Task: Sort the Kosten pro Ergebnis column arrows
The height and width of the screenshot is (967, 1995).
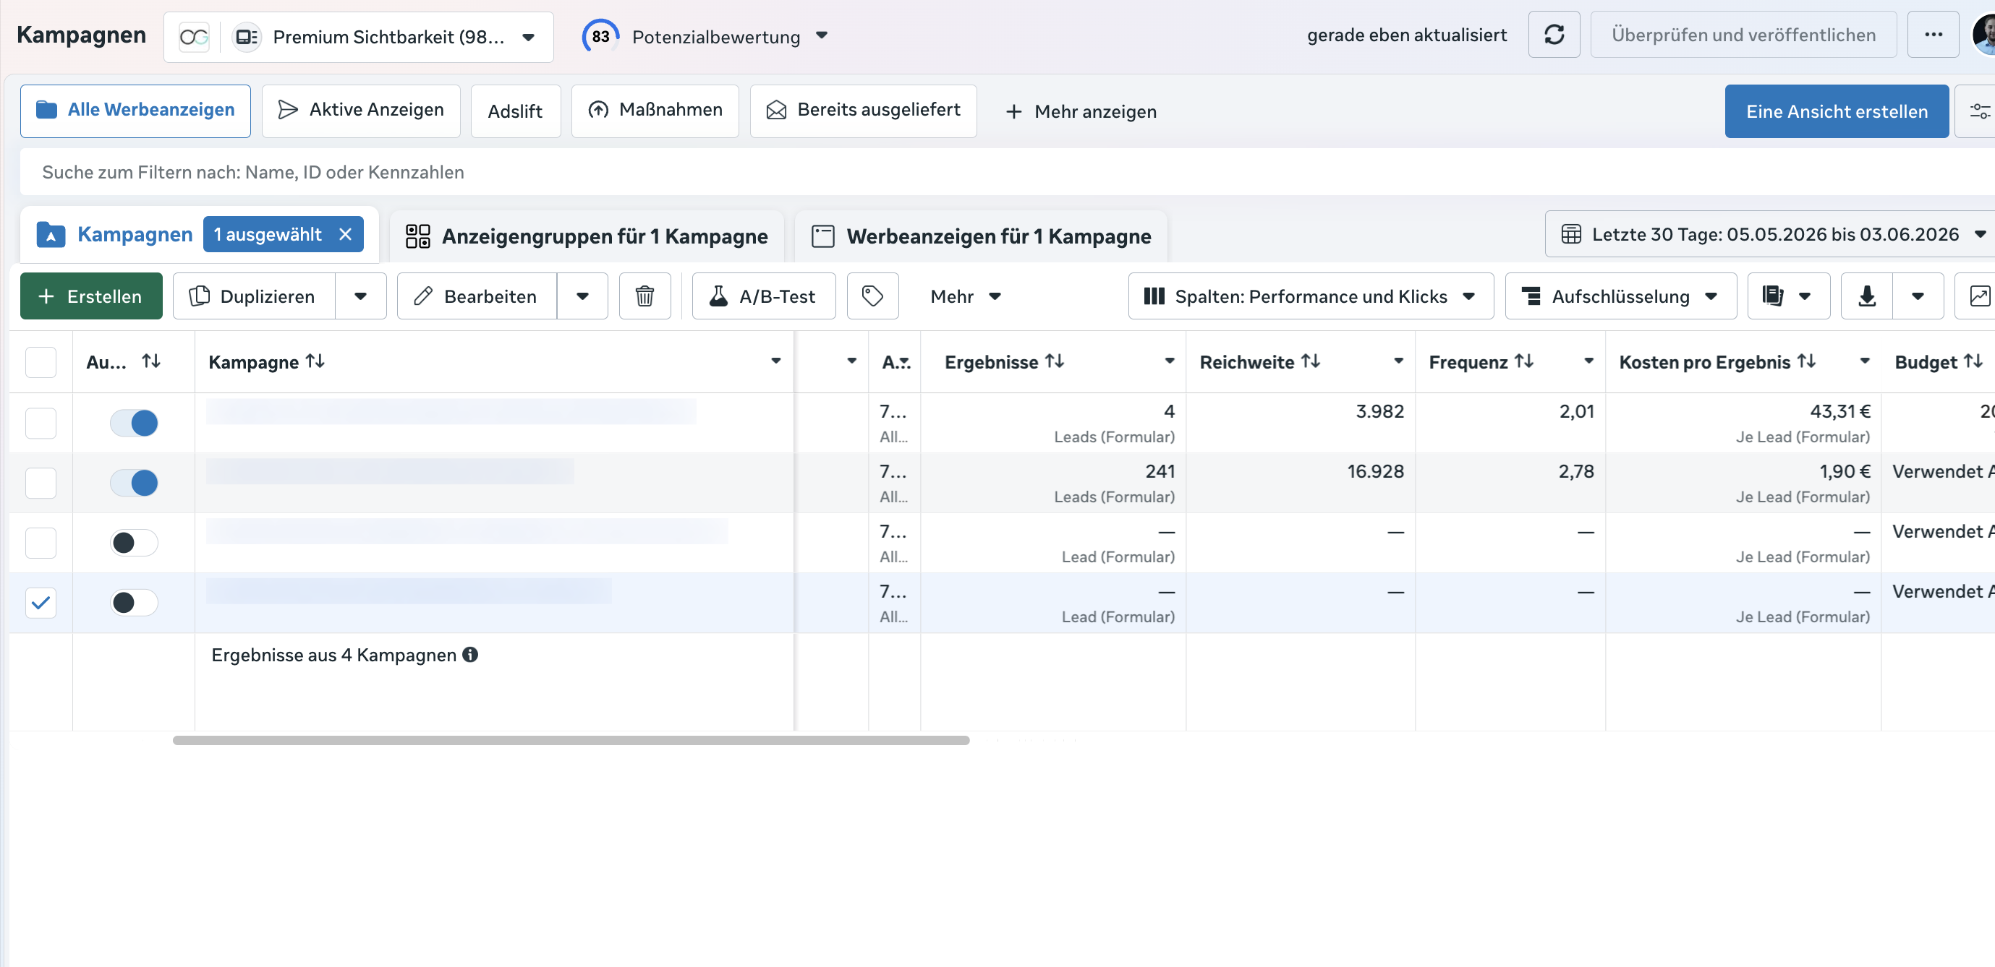Action: [x=1806, y=361]
